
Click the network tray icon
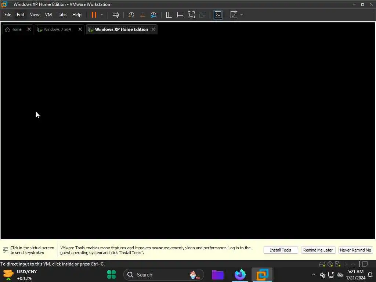331,275
